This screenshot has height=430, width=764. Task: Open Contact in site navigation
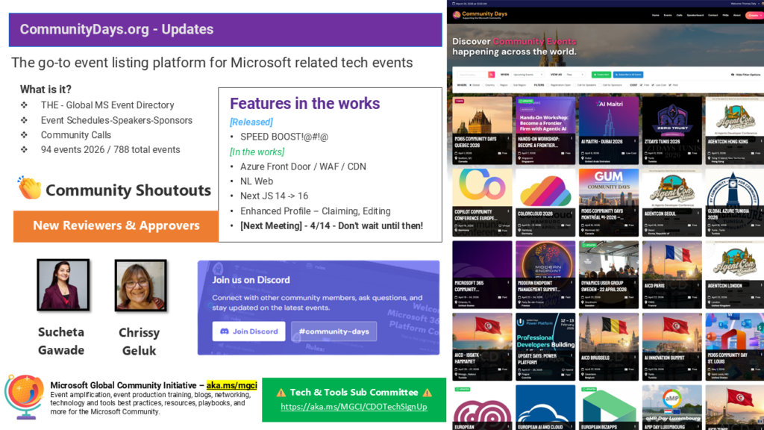coord(713,15)
